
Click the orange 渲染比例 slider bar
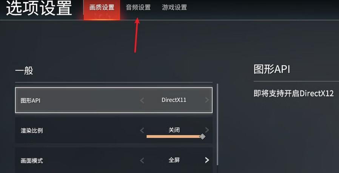(x=173, y=136)
